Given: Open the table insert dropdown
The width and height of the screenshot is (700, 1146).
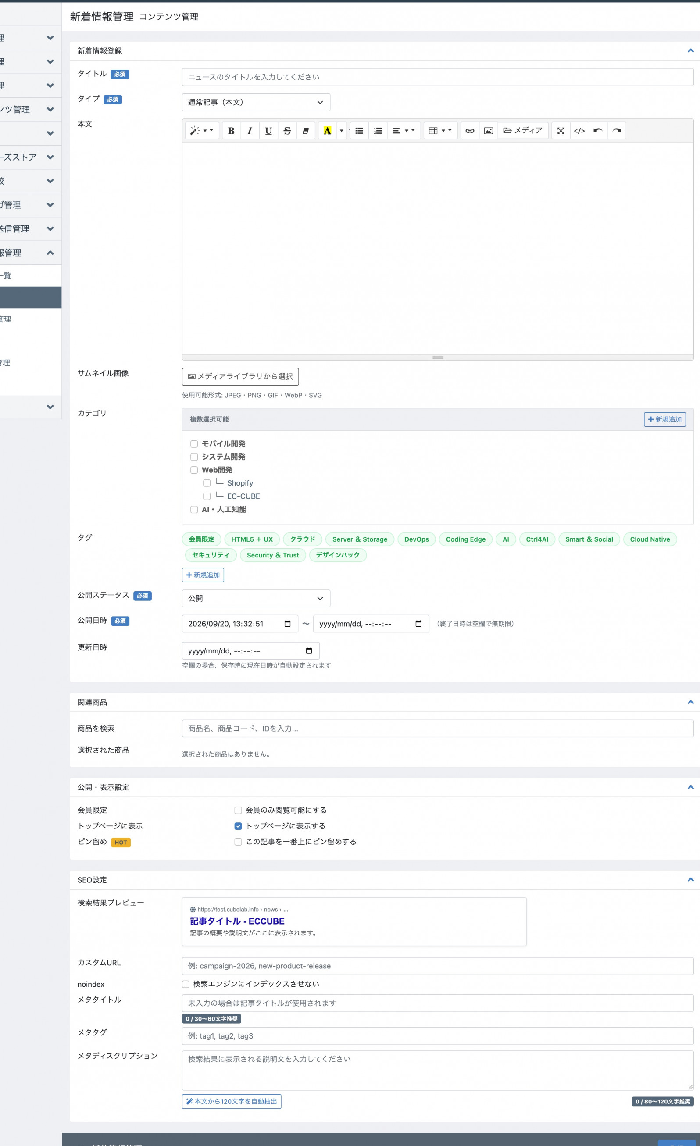Looking at the screenshot, I should tap(440, 131).
